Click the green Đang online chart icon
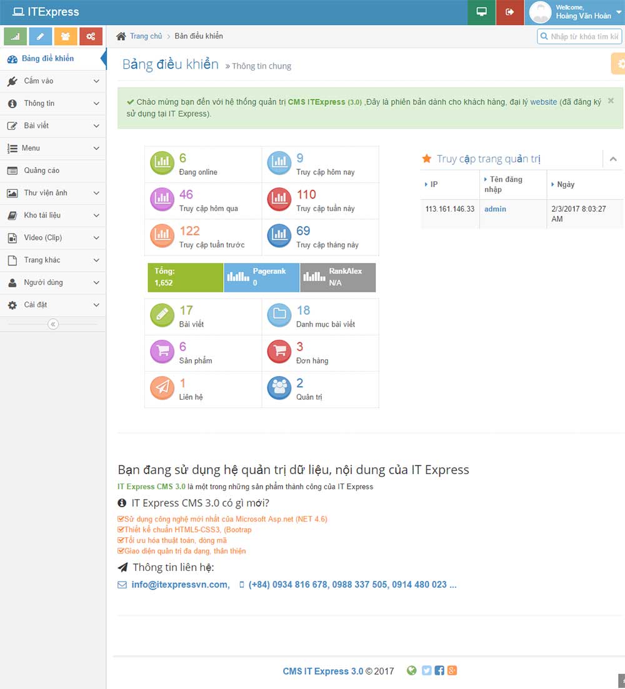This screenshot has height=689, width=625. coord(162,162)
